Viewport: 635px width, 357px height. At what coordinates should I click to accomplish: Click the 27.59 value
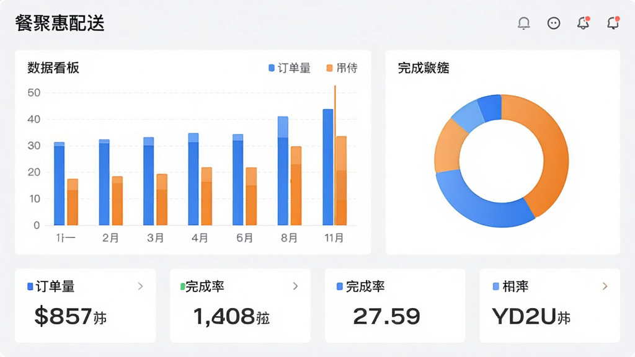pos(387,316)
